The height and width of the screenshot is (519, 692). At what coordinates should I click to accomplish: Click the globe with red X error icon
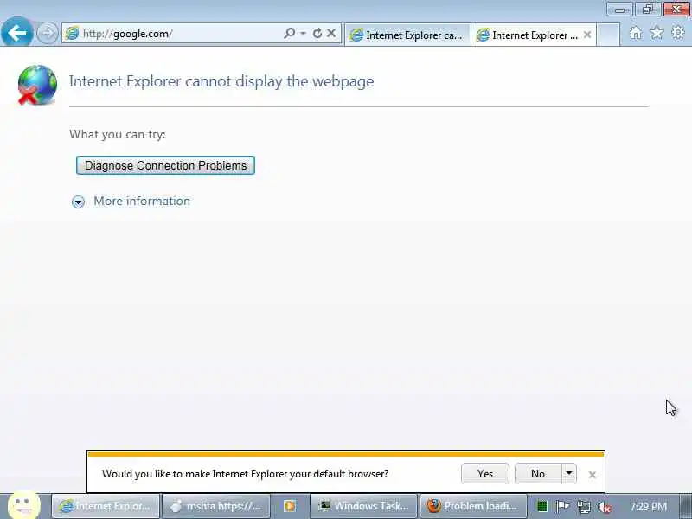tap(37, 85)
